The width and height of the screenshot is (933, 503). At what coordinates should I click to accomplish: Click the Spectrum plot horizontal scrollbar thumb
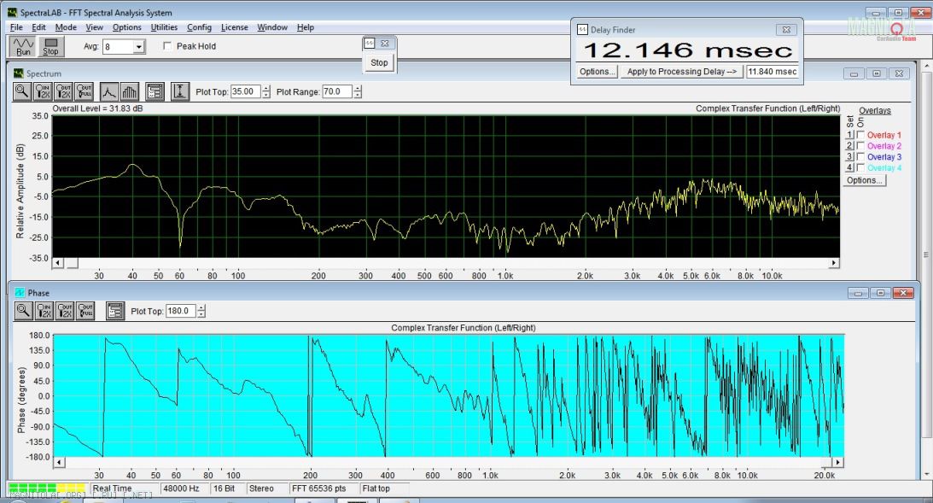click(72, 262)
